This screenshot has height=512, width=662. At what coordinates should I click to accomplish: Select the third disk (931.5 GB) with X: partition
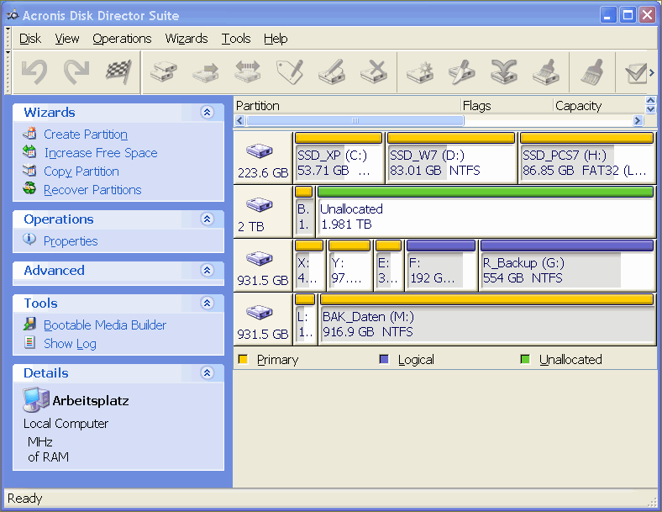click(x=260, y=258)
